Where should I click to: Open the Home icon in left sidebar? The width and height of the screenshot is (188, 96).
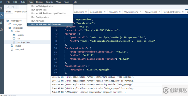click(1, 8)
